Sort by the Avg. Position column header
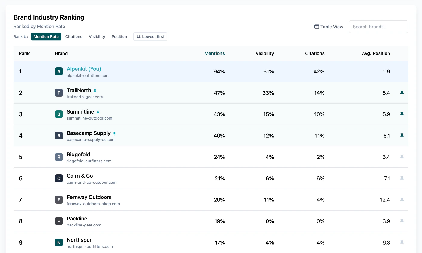The height and width of the screenshot is (253, 422). point(376,53)
